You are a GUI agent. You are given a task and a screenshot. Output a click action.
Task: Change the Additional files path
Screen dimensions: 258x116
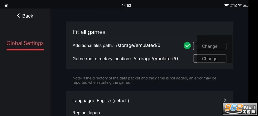coord(210,46)
